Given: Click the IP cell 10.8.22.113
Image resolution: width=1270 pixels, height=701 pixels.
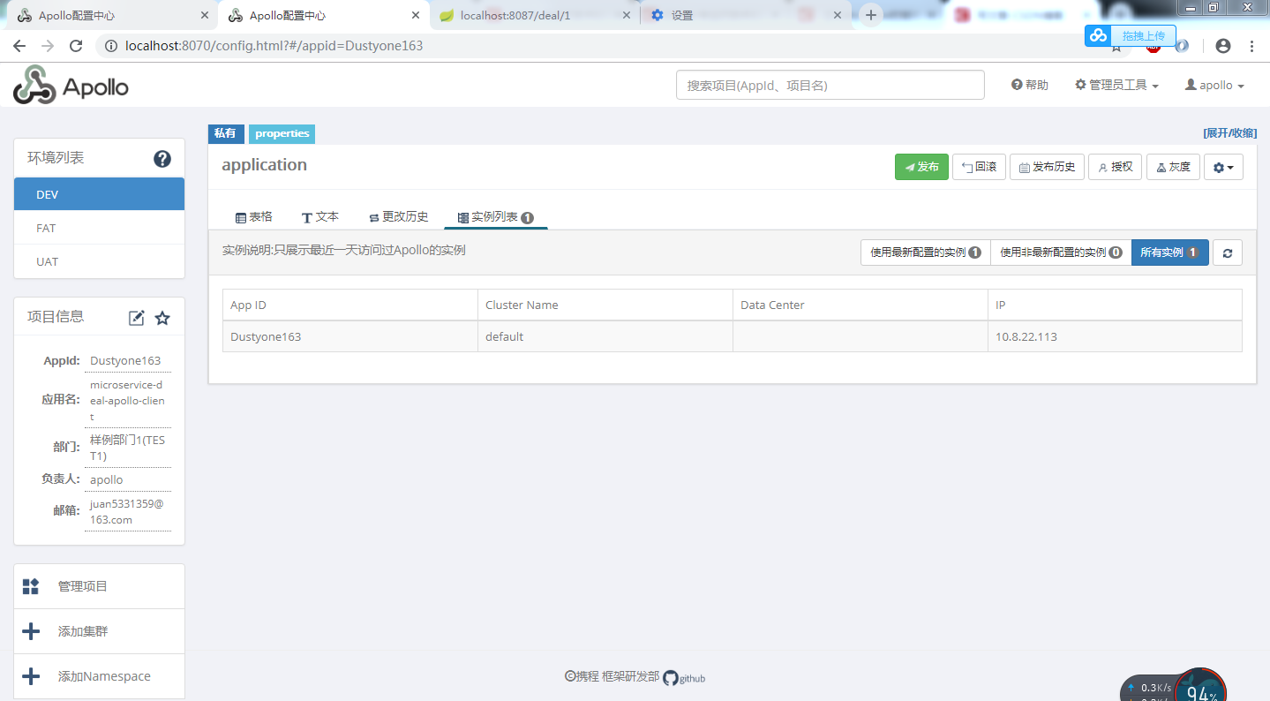Looking at the screenshot, I should pos(1115,336).
